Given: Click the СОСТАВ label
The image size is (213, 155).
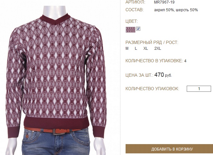Looking at the screenshot, I should tap(135, 10).
